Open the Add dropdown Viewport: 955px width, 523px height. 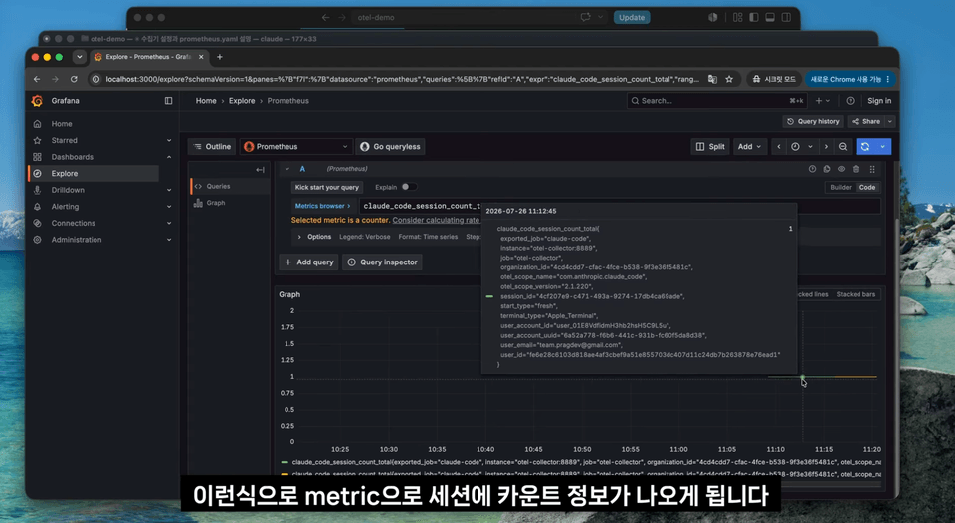click(749, 147)
